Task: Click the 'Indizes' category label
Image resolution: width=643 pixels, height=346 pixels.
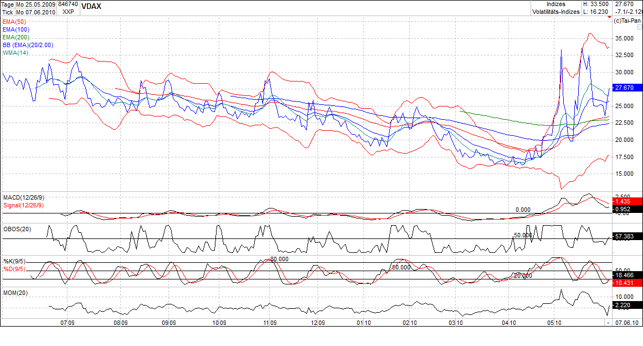Action: click(x=555, y=4)
